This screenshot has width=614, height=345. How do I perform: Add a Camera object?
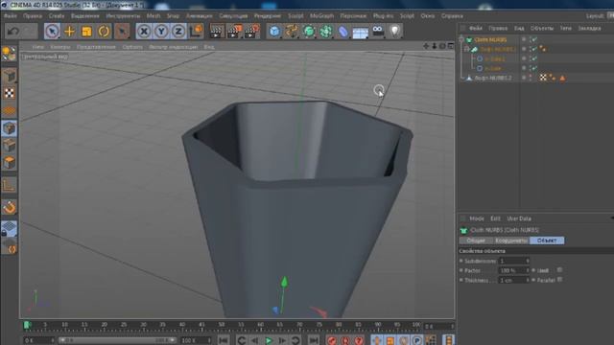378,32
